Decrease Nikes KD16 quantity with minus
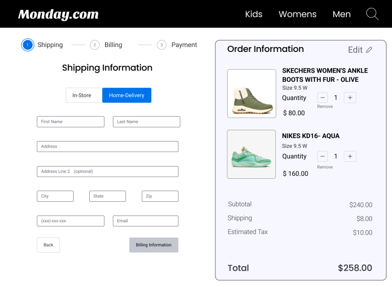 (x=322, y=156)
